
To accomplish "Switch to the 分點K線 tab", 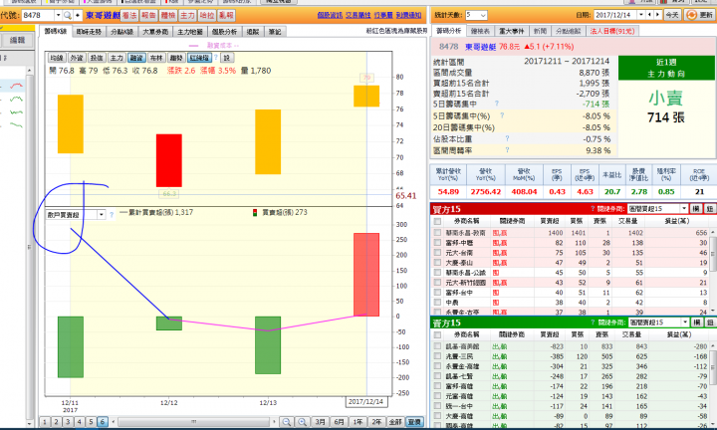I will (121, 32).
